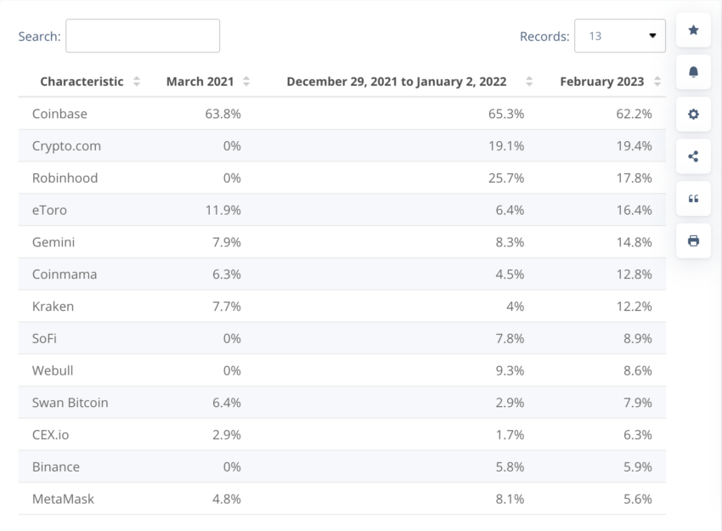Open the bell notification alert
This screenshot has height=531, width=722.
click(x=693, y=72)
